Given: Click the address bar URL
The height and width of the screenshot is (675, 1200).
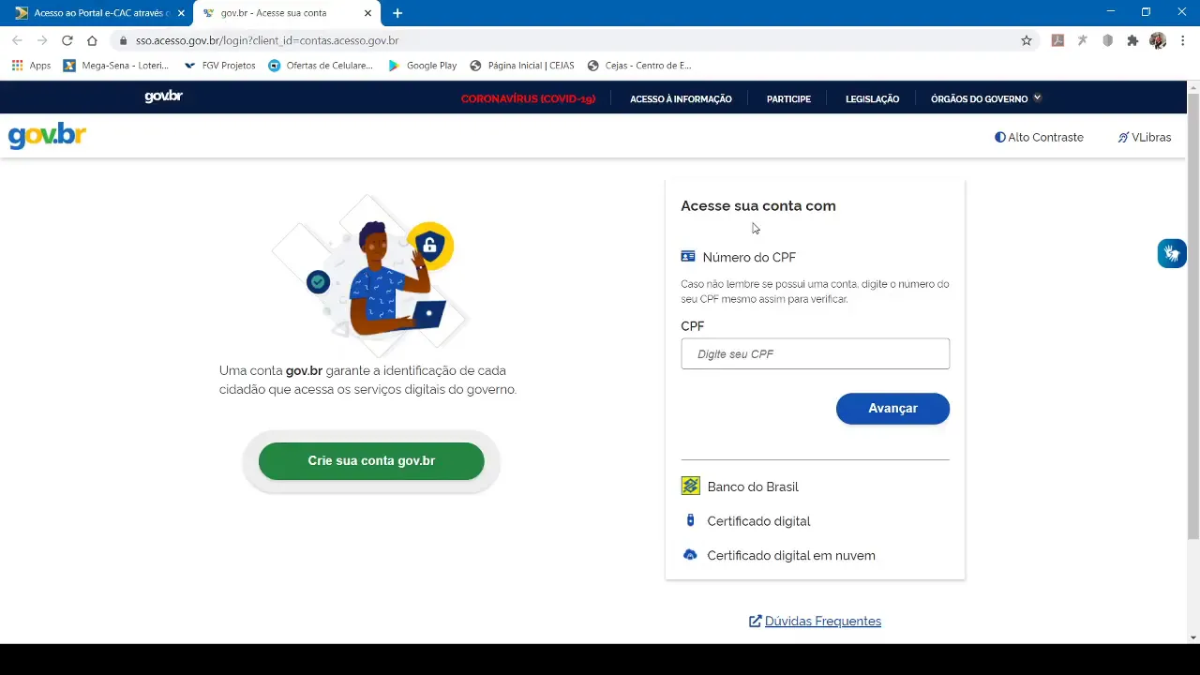Looking at the screenshot, I should coord(267,40).
